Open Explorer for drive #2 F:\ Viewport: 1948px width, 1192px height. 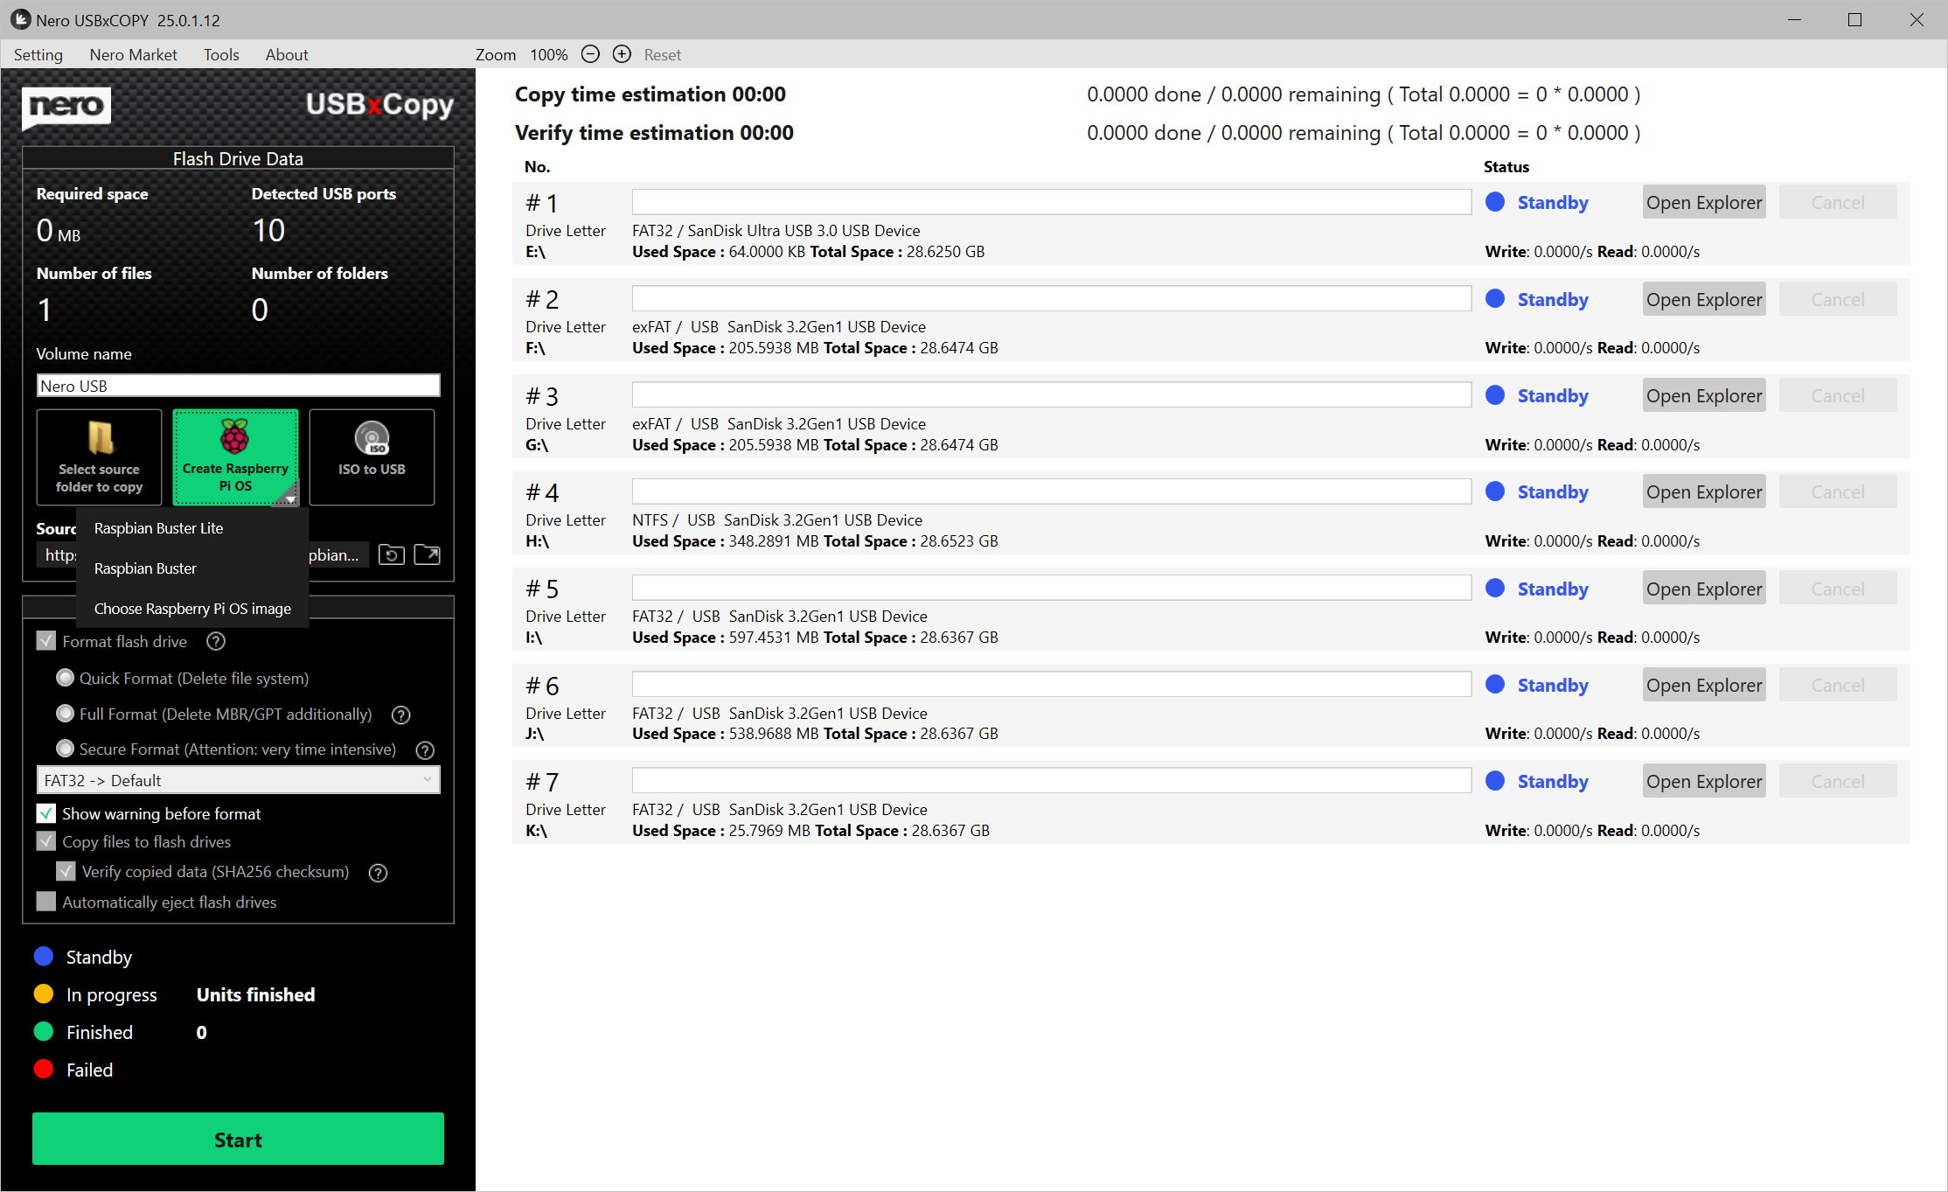(1704, 299)
